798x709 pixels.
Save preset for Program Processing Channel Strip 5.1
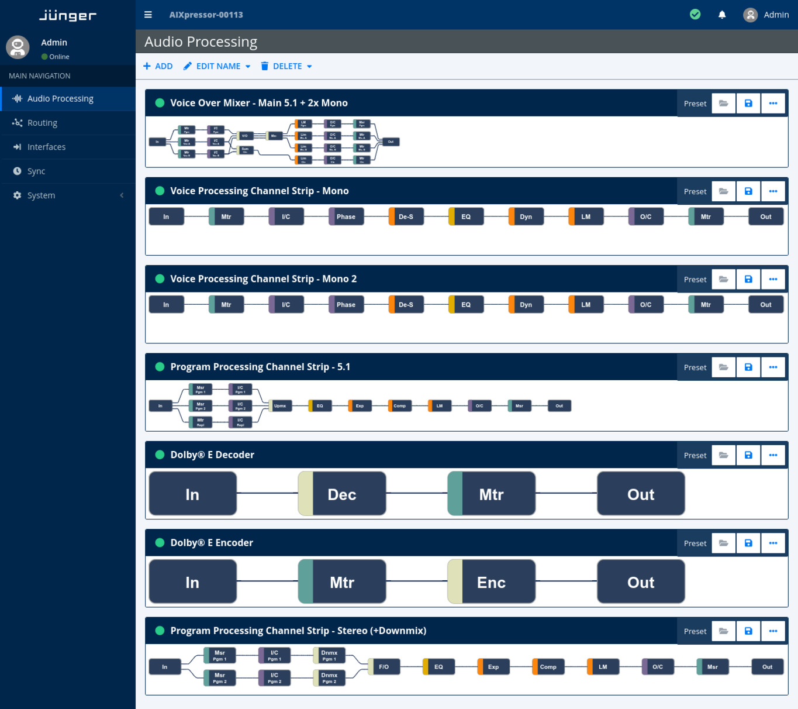(x=748, y=367)
